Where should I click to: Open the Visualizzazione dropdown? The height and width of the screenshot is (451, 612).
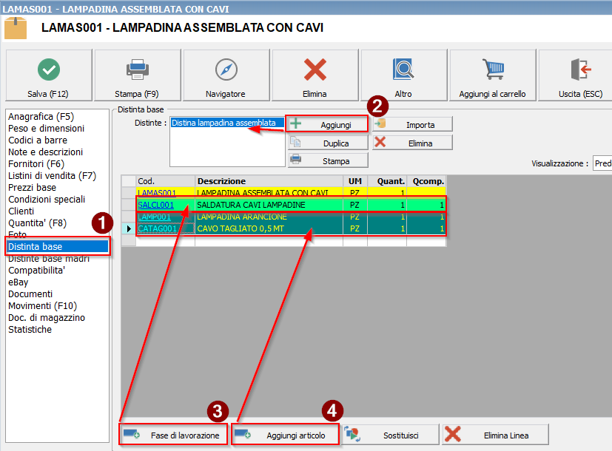[x=602, y=163]
